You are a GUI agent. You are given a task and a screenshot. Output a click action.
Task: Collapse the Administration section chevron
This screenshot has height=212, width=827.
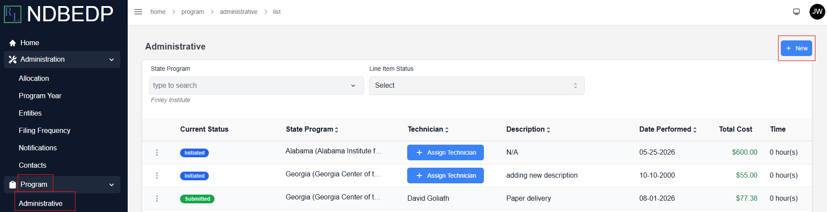click(112, 60)
